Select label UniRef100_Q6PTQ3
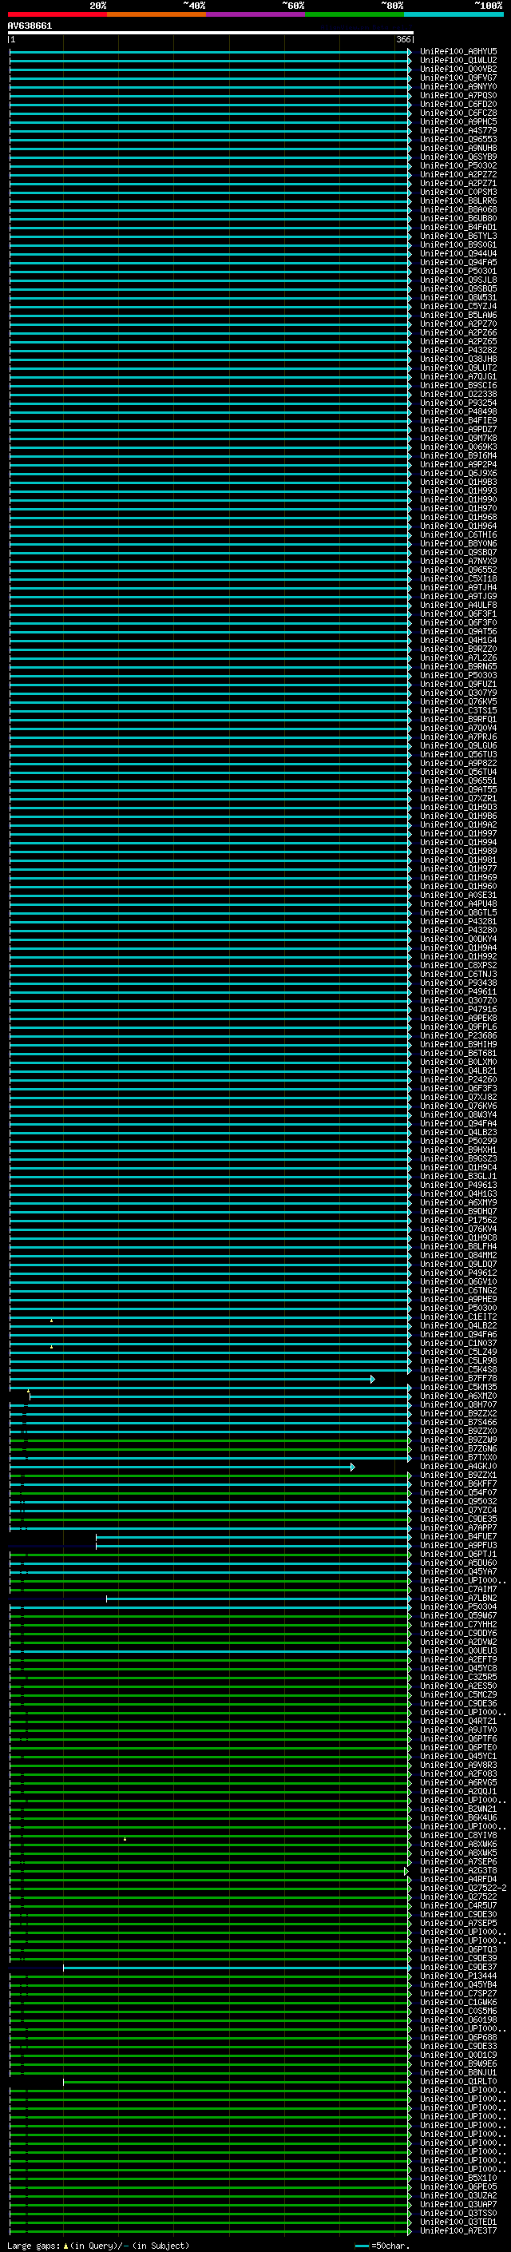511x2252 pixels. pos(458,1949)
